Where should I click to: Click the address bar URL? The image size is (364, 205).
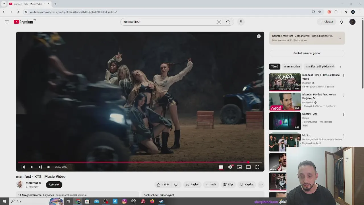tap(73, 12)
